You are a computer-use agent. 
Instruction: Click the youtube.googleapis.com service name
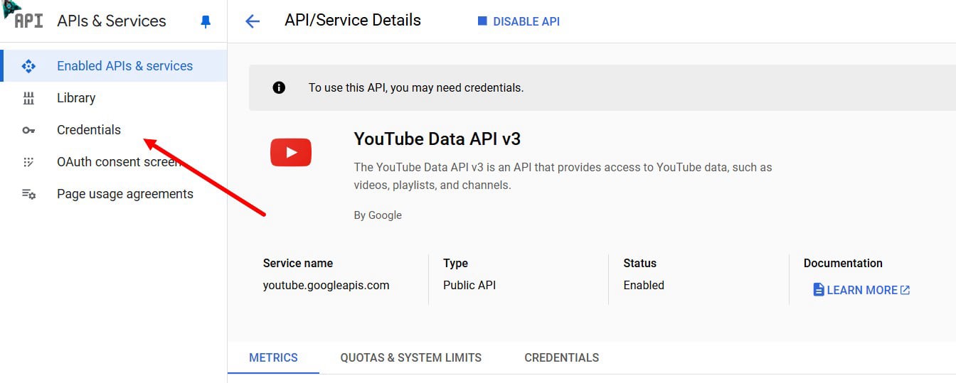pos(326,285)
